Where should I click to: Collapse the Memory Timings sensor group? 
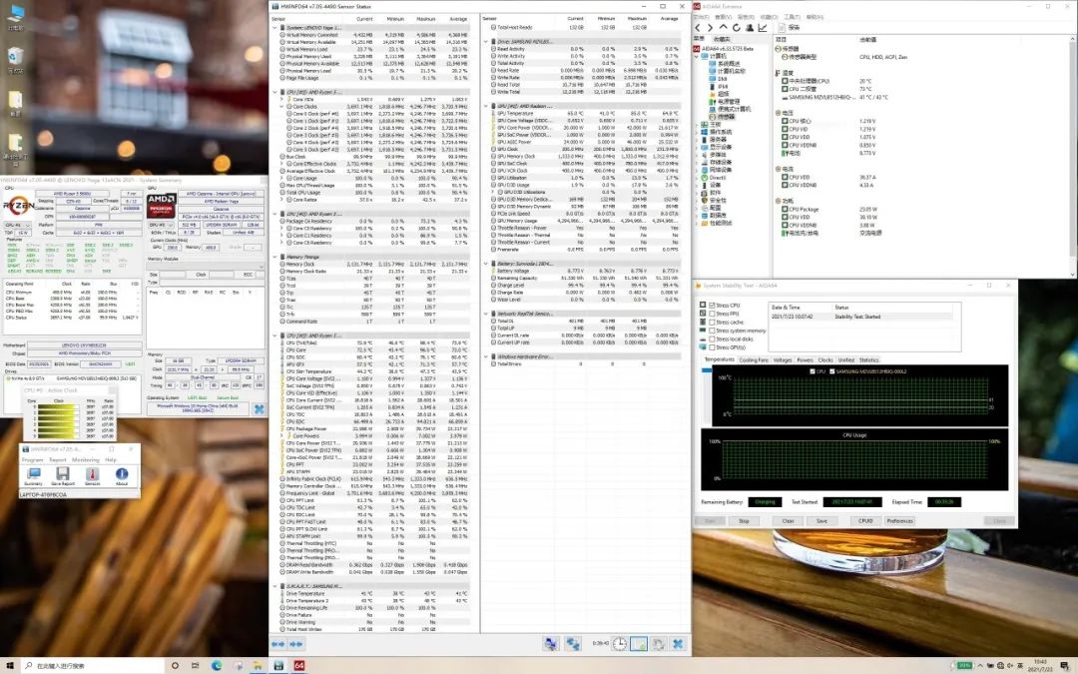point(276,257)
